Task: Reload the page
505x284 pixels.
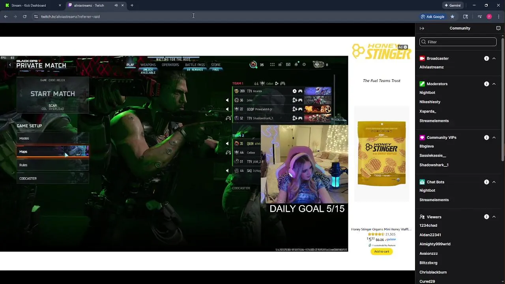Action: (x=24, y=17)
